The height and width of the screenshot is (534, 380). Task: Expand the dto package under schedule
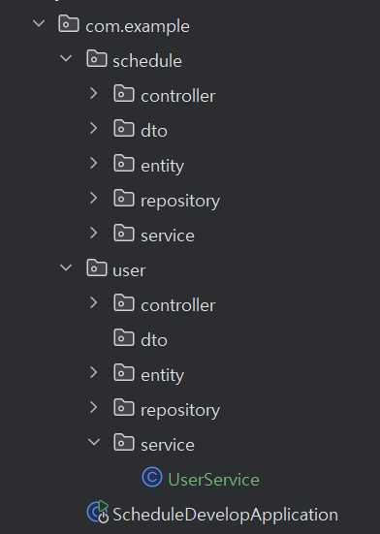click(x=94, y=128)
